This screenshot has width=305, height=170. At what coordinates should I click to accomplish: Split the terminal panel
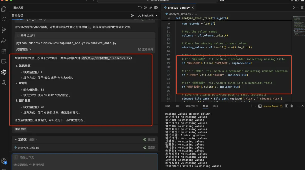pos(287,106)
